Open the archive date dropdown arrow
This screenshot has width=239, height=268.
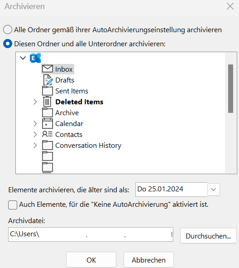[213, 190]
